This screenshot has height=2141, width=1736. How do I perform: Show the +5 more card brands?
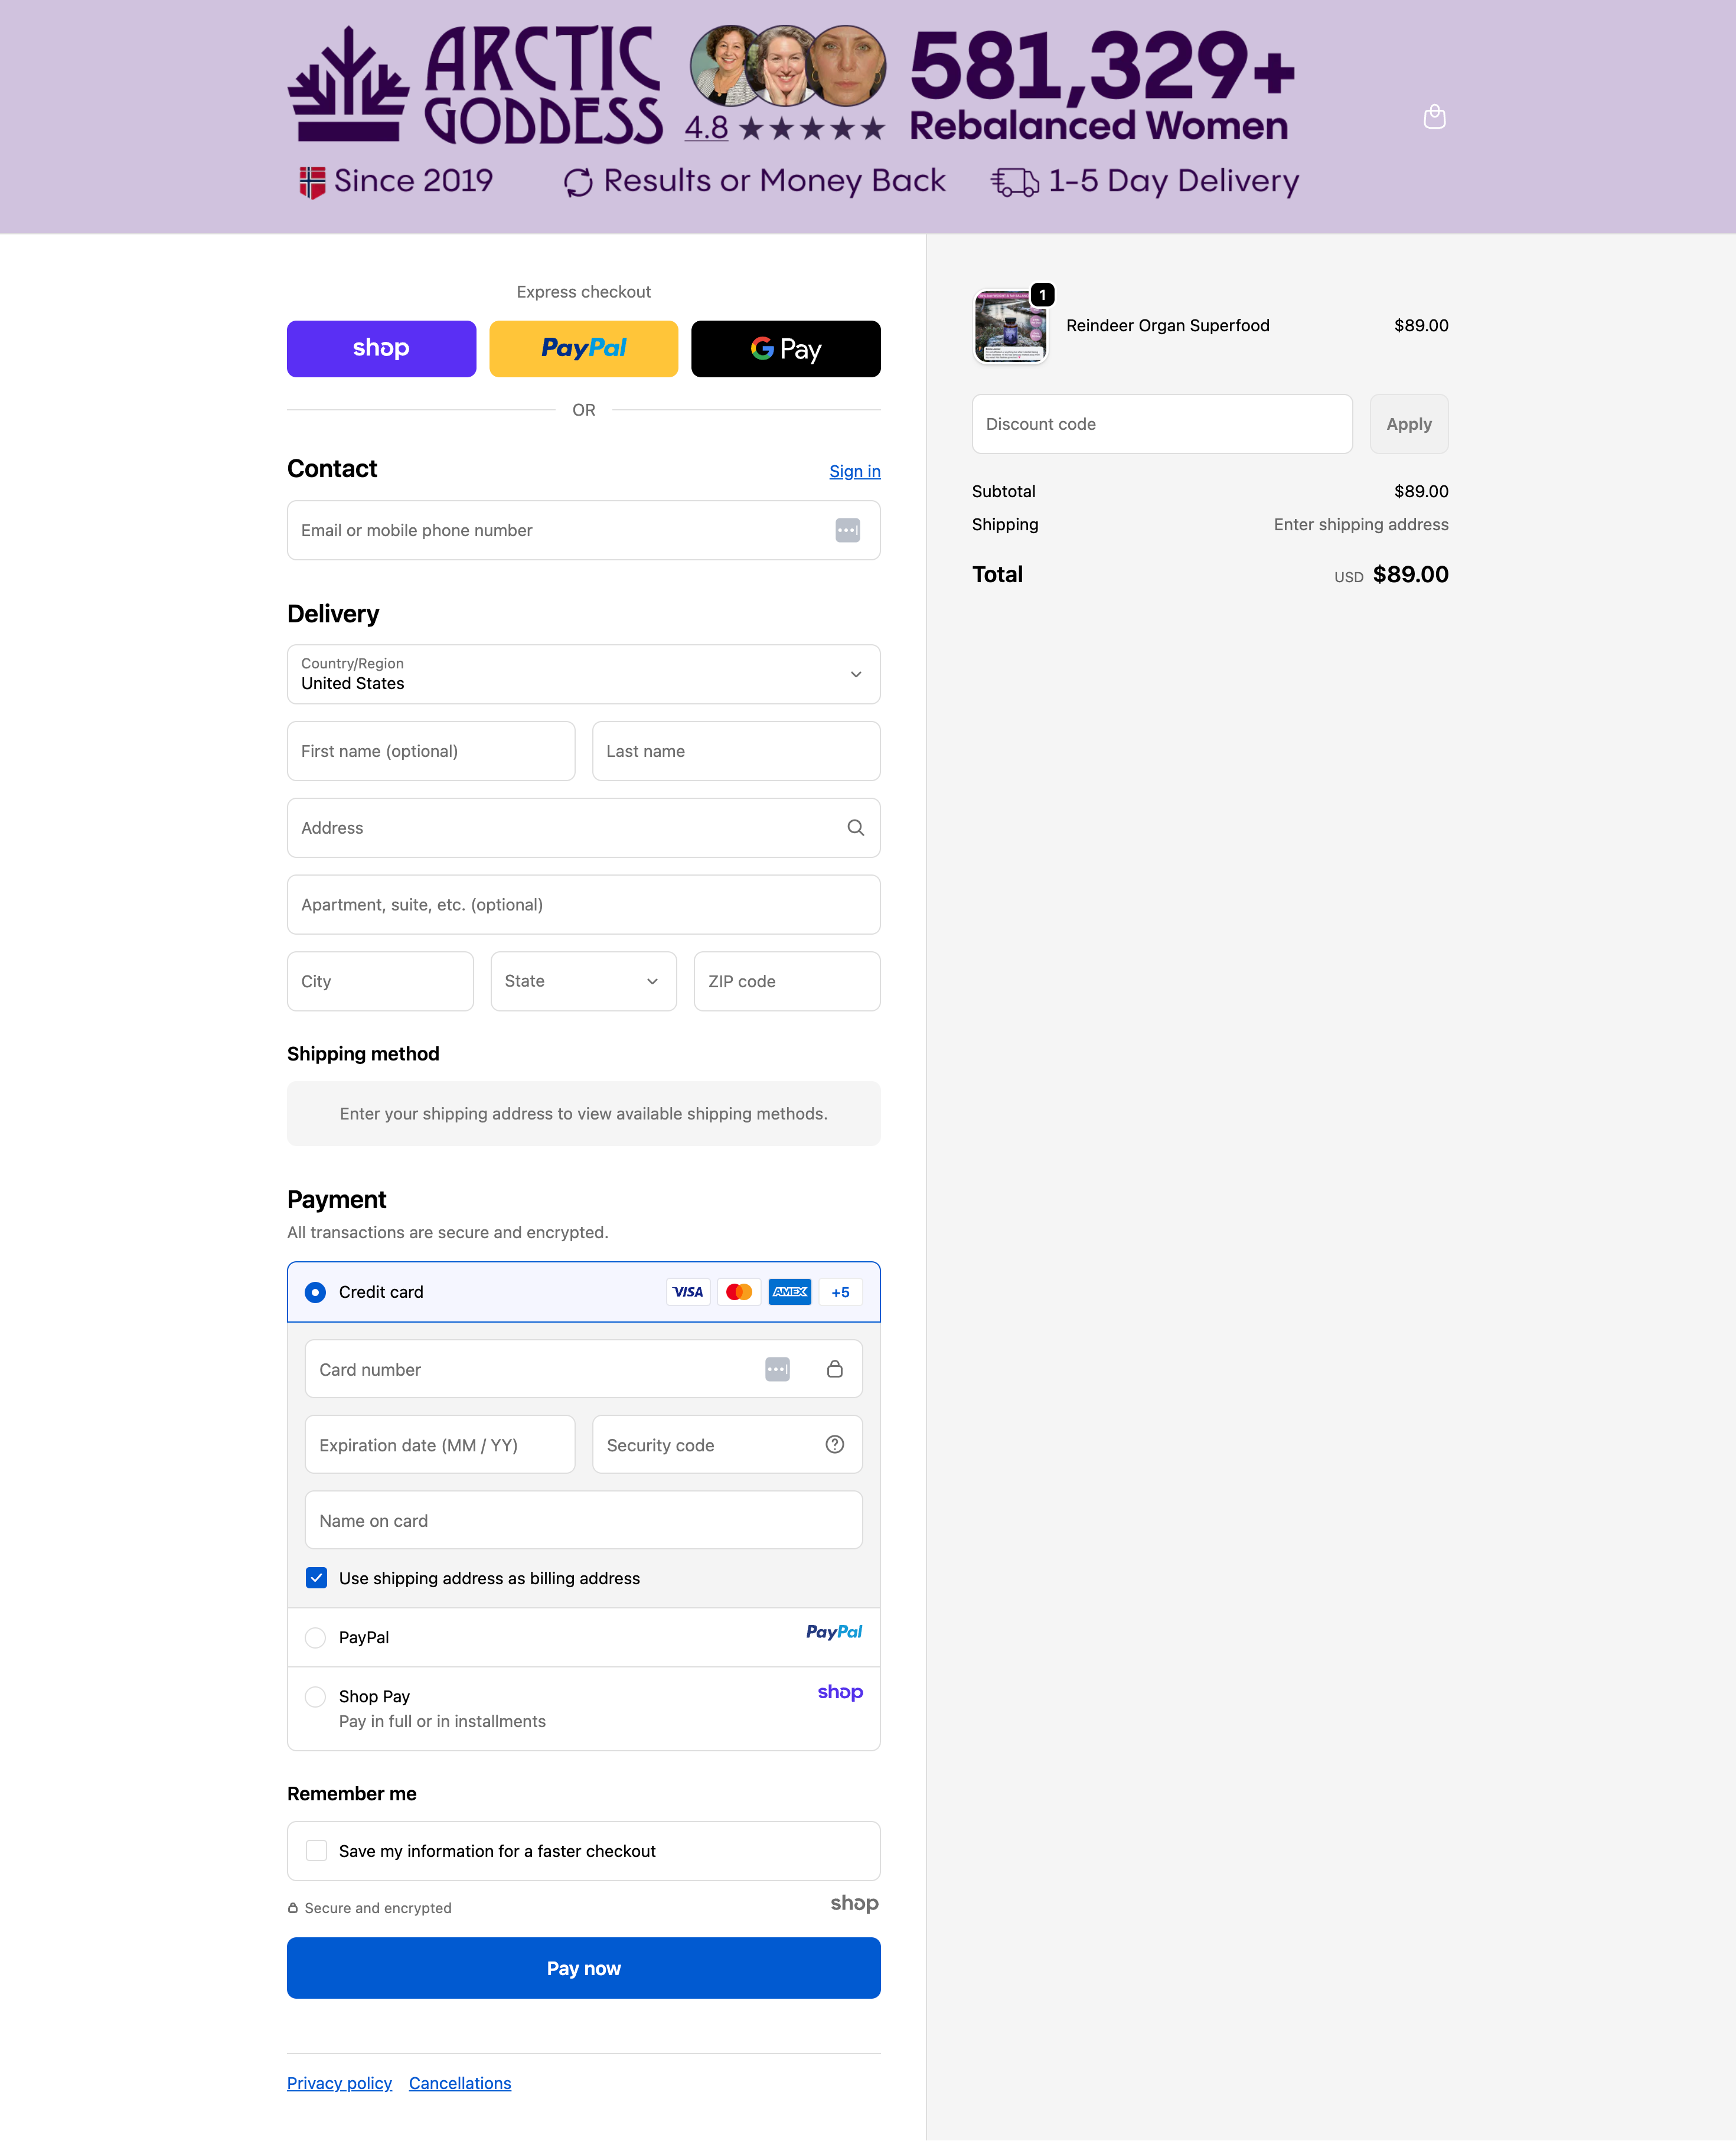tap(840, 1292)
